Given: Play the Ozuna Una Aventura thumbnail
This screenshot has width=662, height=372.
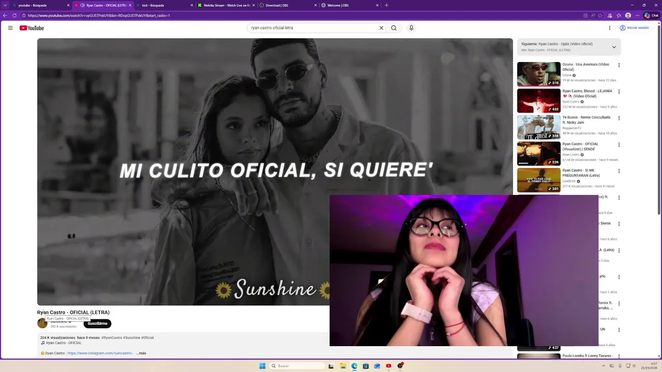Looking at the screenshot, I should point(538,74).
